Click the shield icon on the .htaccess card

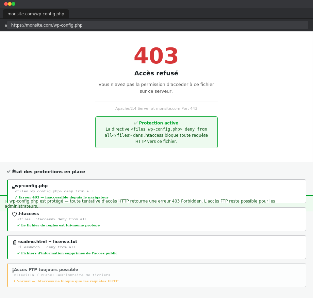tap(14, 214)
